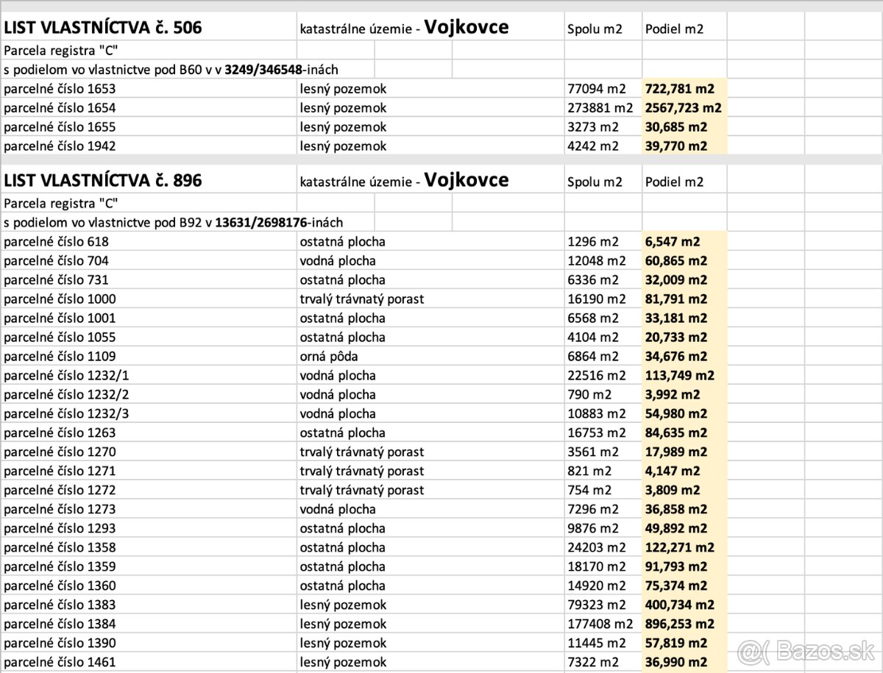Click the cell 'parcelné číslo 1942'
Image resolution: width=883 pixels, height=673 pixels.
tap(60, 146)
